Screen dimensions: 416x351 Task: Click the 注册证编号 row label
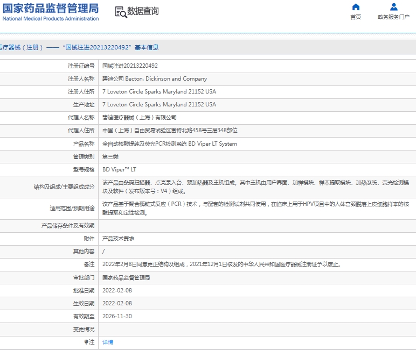tap(81, 66)
